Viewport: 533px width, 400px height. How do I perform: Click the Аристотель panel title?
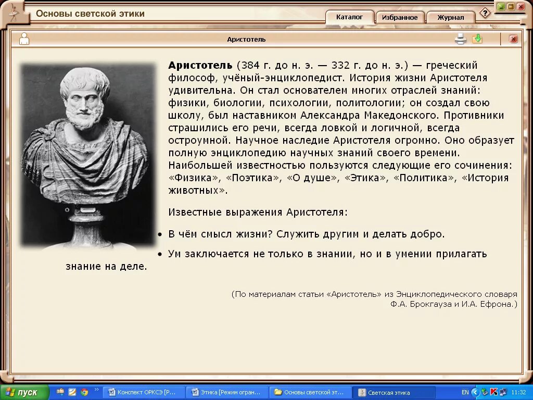[246, 40]
